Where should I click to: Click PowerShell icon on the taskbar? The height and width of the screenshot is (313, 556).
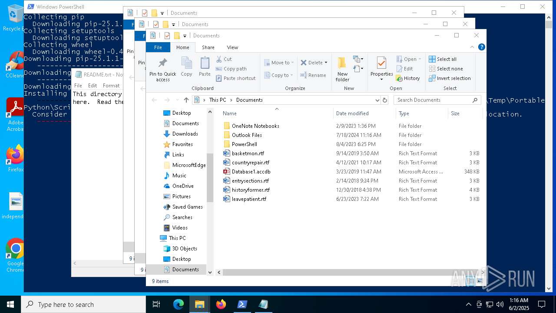tap(242, 304)
